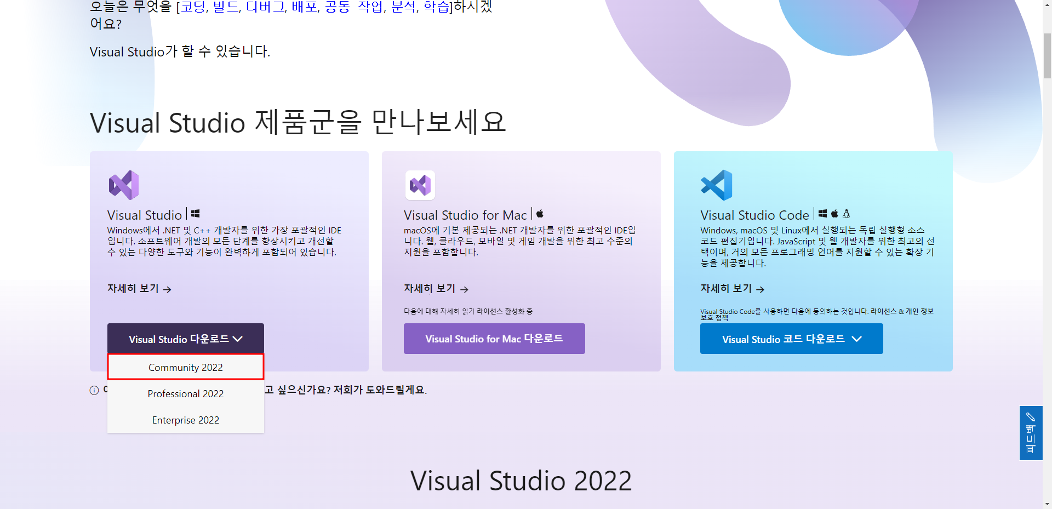This screenshot has height=509, width=1052.
Task: Click the 코딩 link in the headline
Action: [x=193, y=7]
